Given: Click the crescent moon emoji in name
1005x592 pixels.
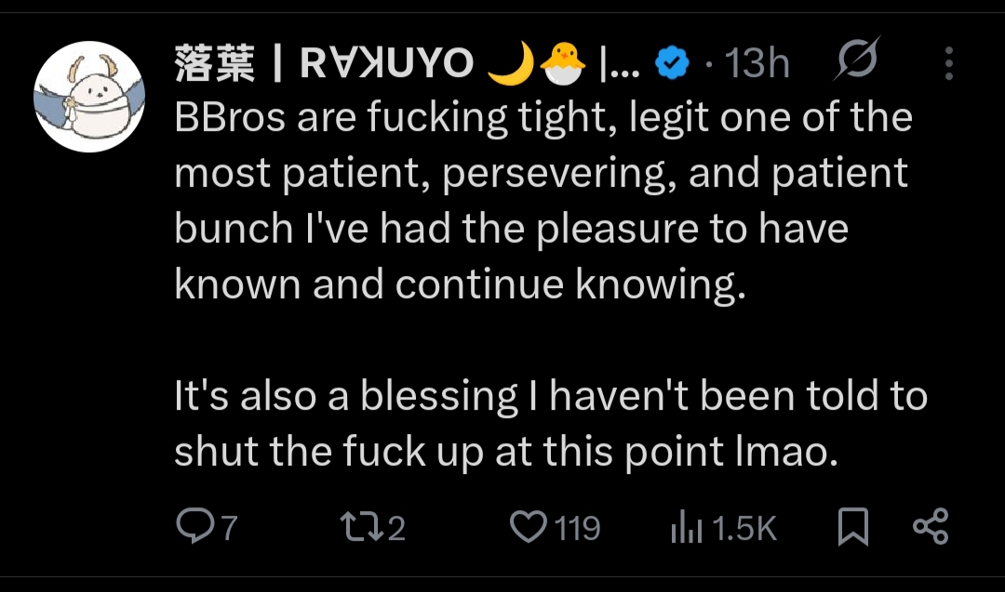Looking at the screenshot, I should coord(510,62).
